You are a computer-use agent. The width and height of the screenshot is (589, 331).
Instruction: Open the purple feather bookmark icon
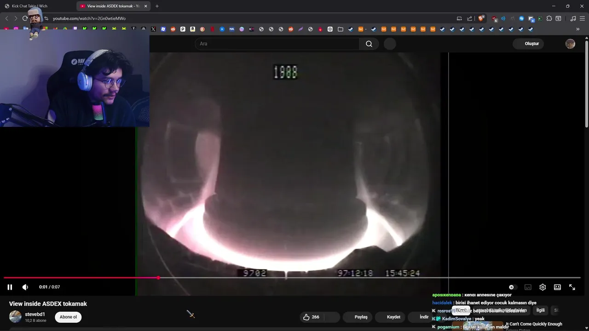coord(300,29)
